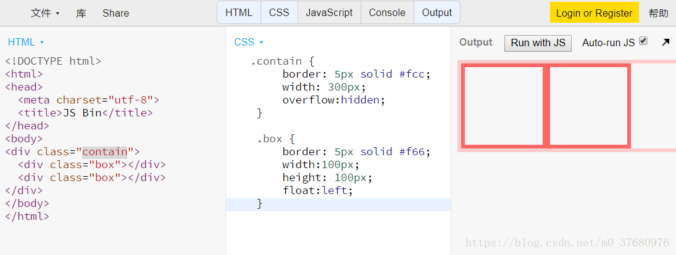Image resolution: width=676 pixels, height=255 pixels.
Task: Click the <meta charset="utf-8"> line
Action: 88,100
